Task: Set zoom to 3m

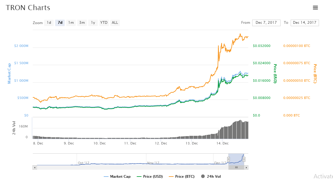Action: pyautogui.click(x=82, y=23)
